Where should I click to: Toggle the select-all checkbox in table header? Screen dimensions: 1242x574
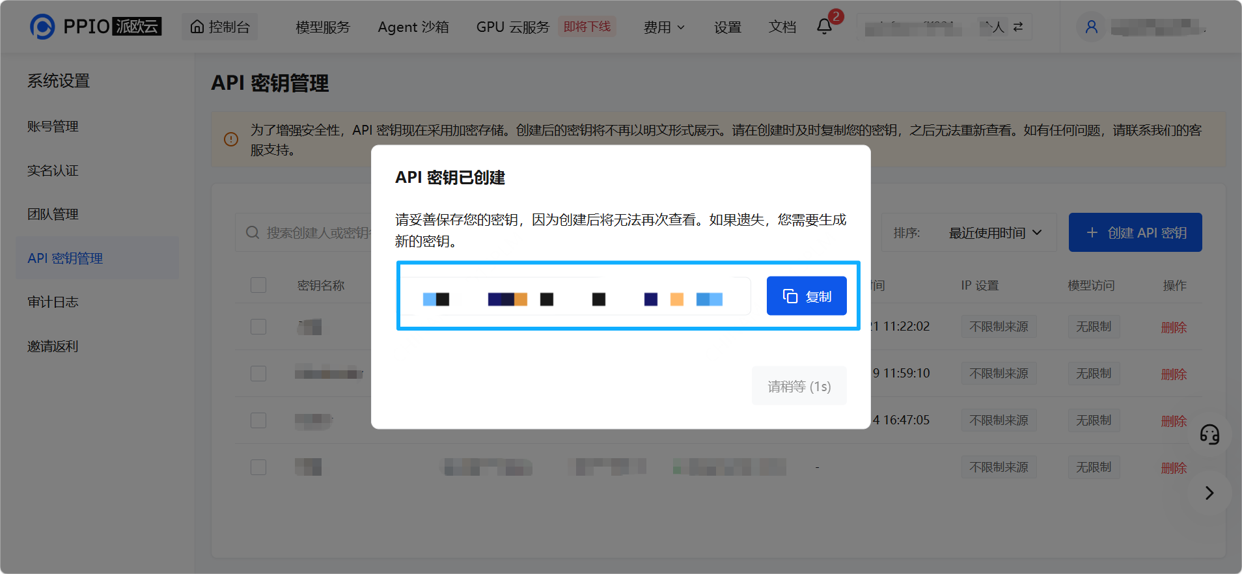[258, 285]
